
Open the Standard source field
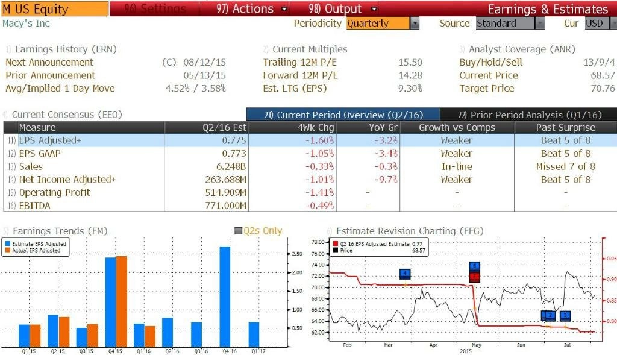(506, 24)
